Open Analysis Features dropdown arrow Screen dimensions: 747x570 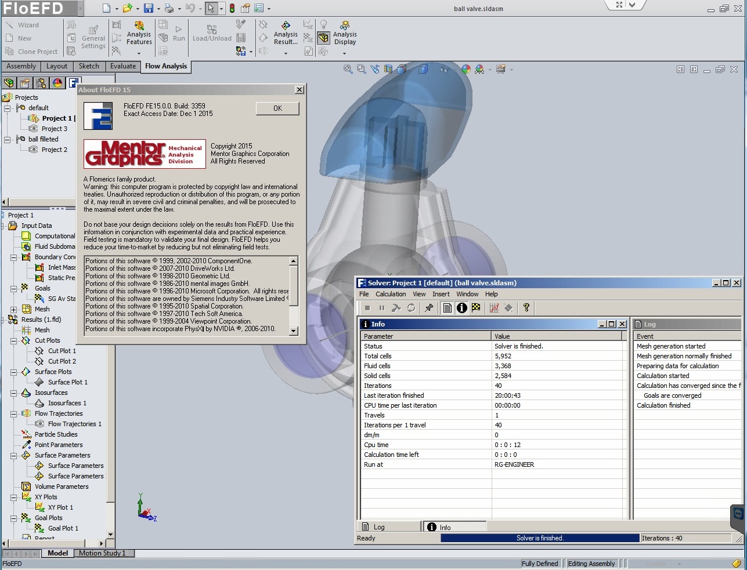[x=139, y=53]
